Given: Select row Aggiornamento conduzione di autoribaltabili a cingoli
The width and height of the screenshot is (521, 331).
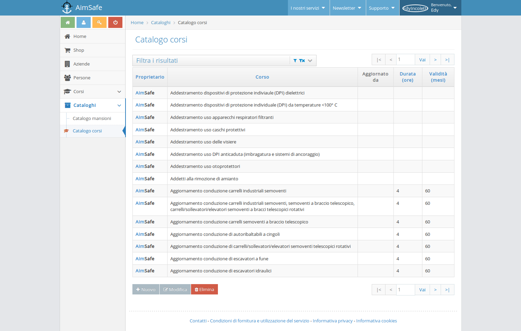Looking at the screenshot, I should 293,234.
